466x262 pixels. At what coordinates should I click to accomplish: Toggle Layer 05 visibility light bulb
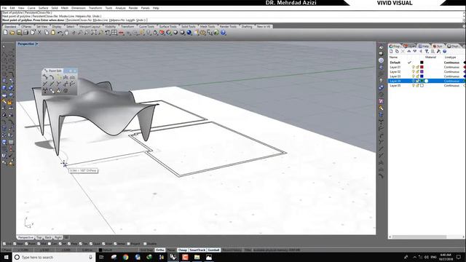tap(413, 86)
